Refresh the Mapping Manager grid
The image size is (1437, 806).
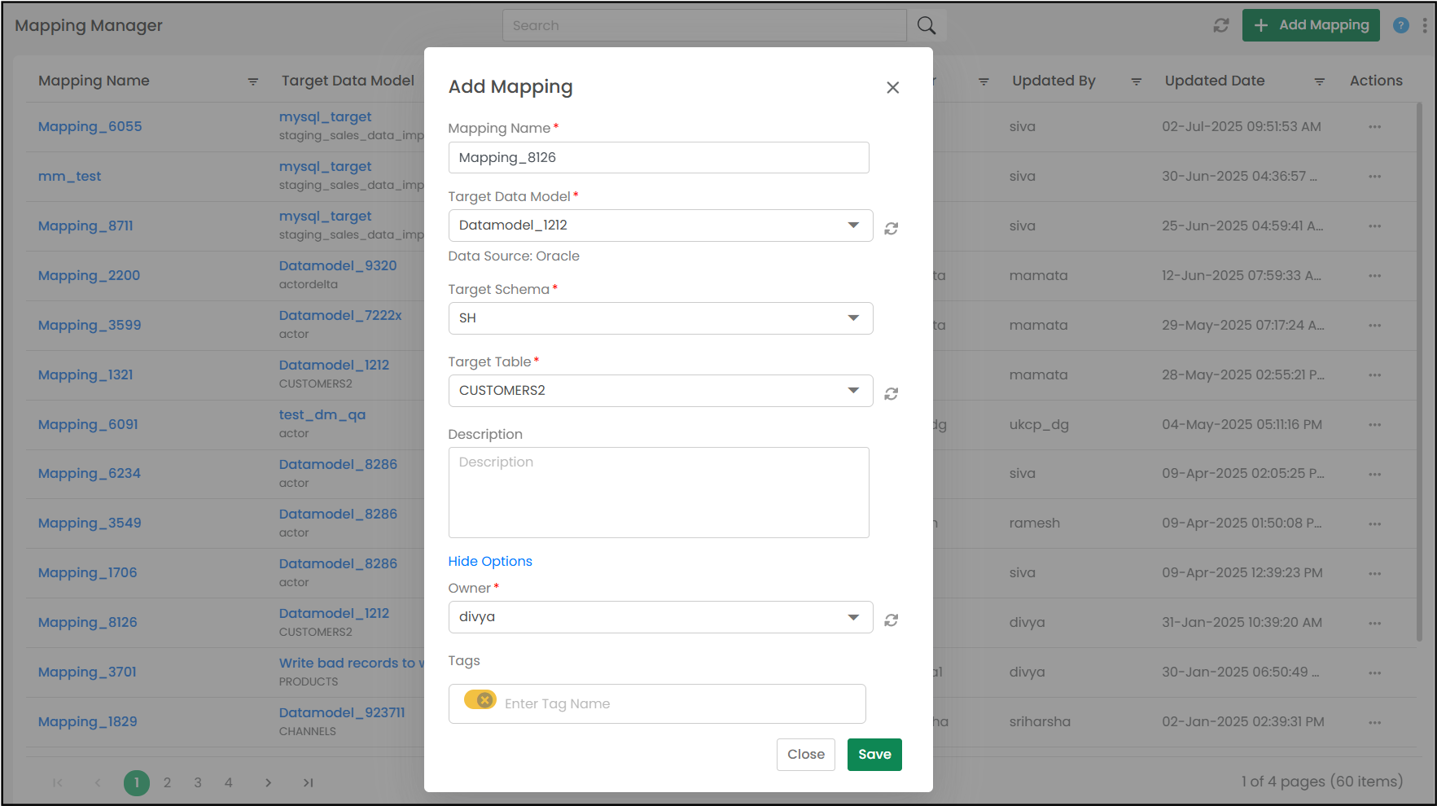(x=1220, y=26)
